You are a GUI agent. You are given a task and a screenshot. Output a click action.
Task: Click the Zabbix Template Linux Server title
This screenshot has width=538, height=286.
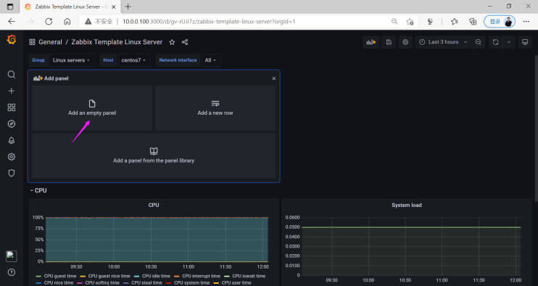(117, 42)
